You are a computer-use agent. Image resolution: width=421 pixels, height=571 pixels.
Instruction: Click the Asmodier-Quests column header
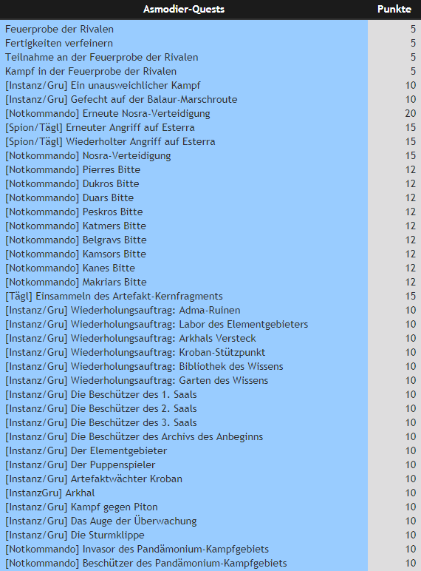pos(184,9)
